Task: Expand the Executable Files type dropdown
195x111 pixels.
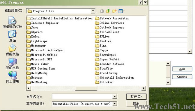Action: point(115,104)
